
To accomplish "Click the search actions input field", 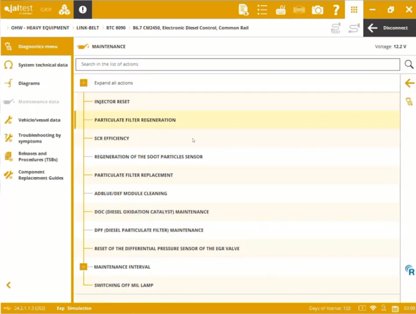I will (x=237, y=64).
